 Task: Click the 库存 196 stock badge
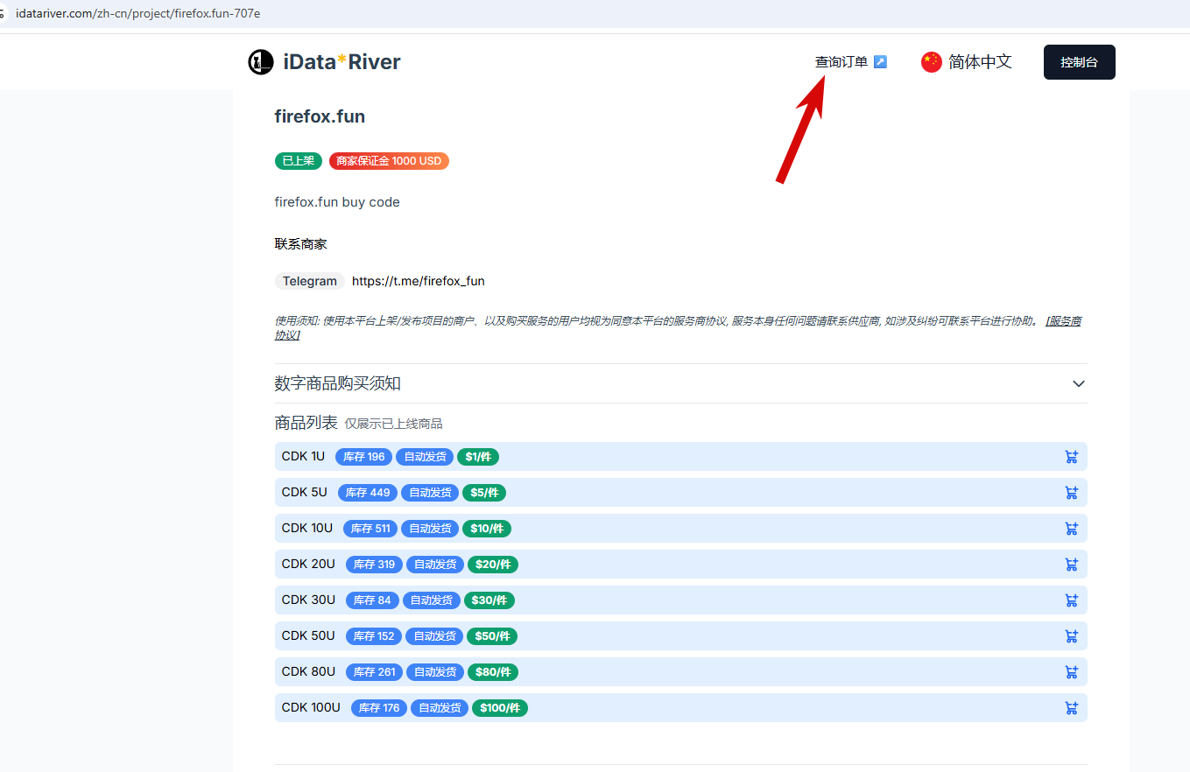[x=363, y=457]
